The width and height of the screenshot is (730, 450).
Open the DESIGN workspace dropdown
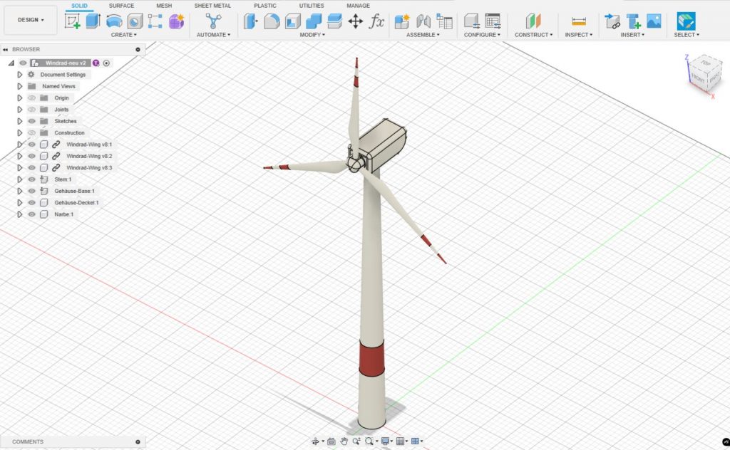(31, 20)
